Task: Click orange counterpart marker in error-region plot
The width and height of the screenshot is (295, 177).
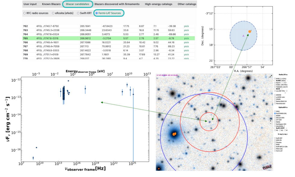Action: [250, 32]
